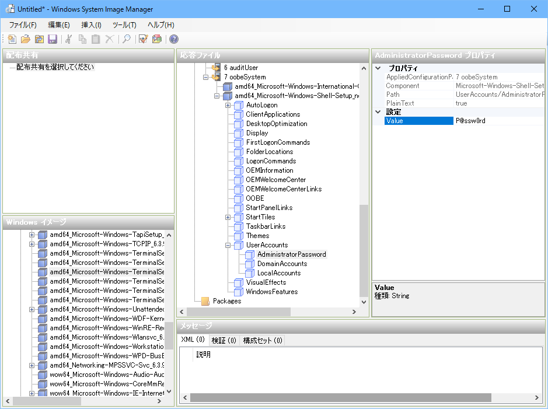Click the Value field containing P@ssw0rd
This screenshot has height=409, width=548.
[499, 121]
